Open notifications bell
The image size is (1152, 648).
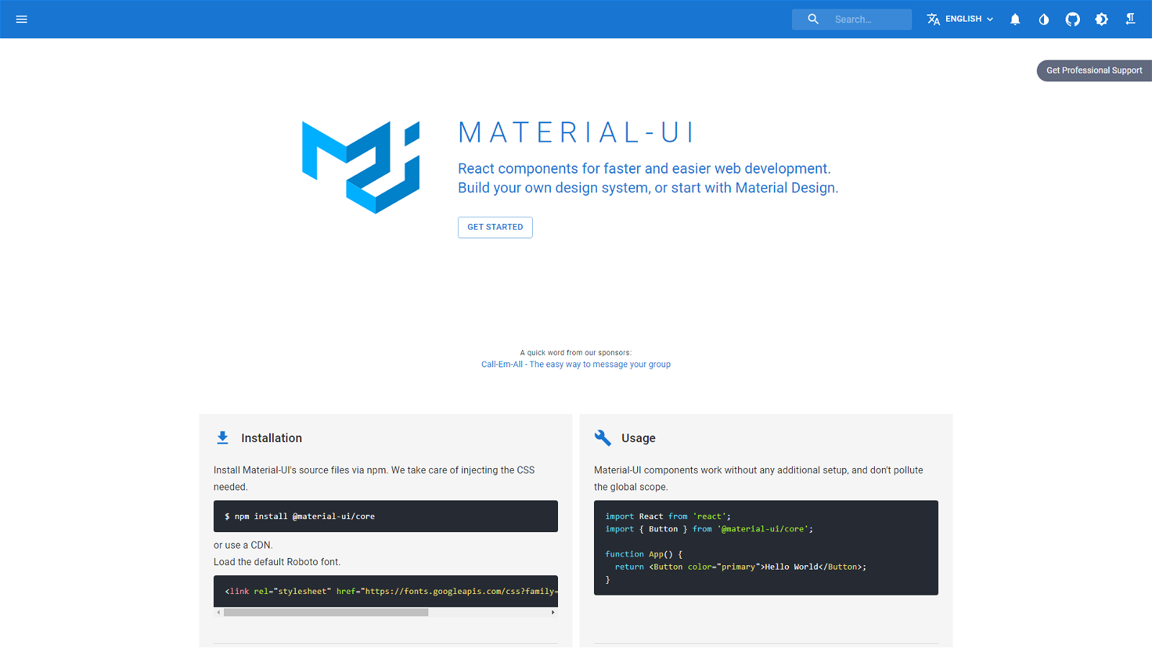click(x=1015, y=19)
